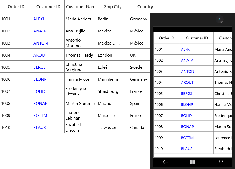Tap cell 1010 in phone grid
This screenshot has height=169, width=235.
tap(167, 149)
